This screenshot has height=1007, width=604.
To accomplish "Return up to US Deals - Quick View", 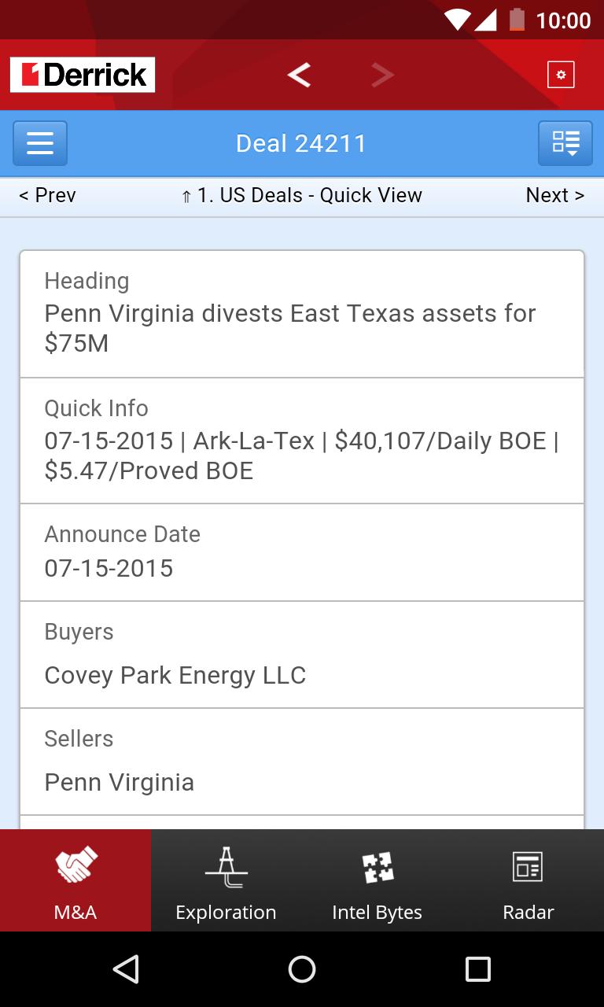I will [302, 195].
